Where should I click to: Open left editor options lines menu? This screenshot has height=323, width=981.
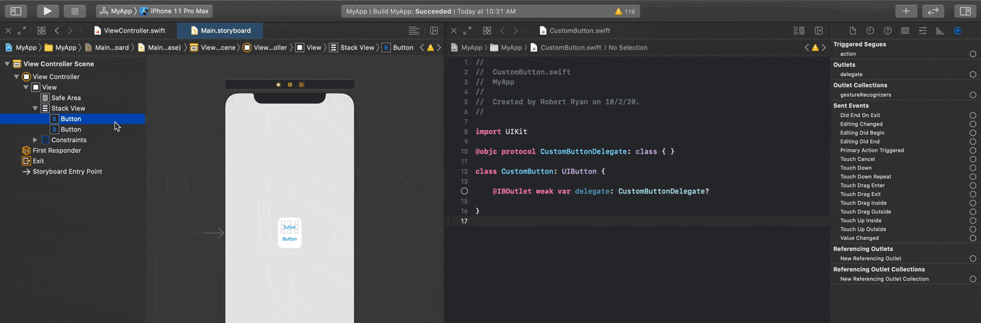[414, 30]
